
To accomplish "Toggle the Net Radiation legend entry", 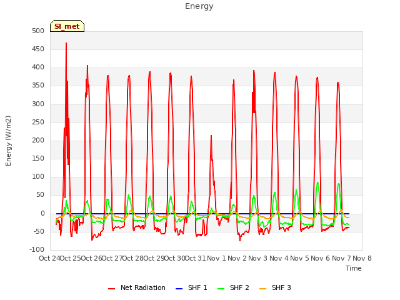I will 137,287.
